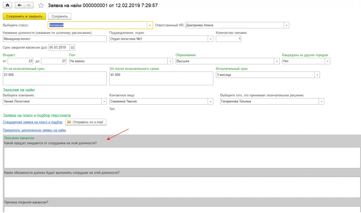Send request via Отправить по e-mail
This screenshot has height=213, width=361.
(x=86, y=122)
